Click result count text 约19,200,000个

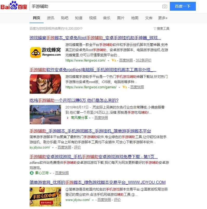pyautogui.click(x=72, y=29)
